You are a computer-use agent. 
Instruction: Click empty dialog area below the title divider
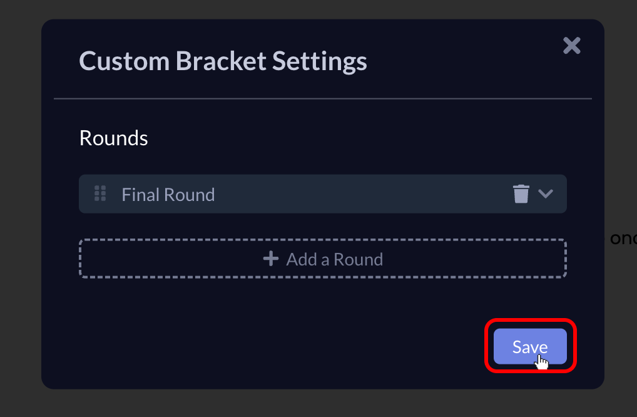tap(322, 113)
